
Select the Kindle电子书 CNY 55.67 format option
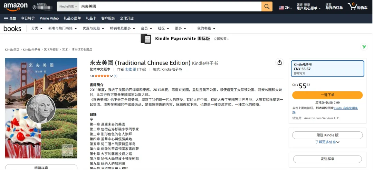[x=327, y=69]
